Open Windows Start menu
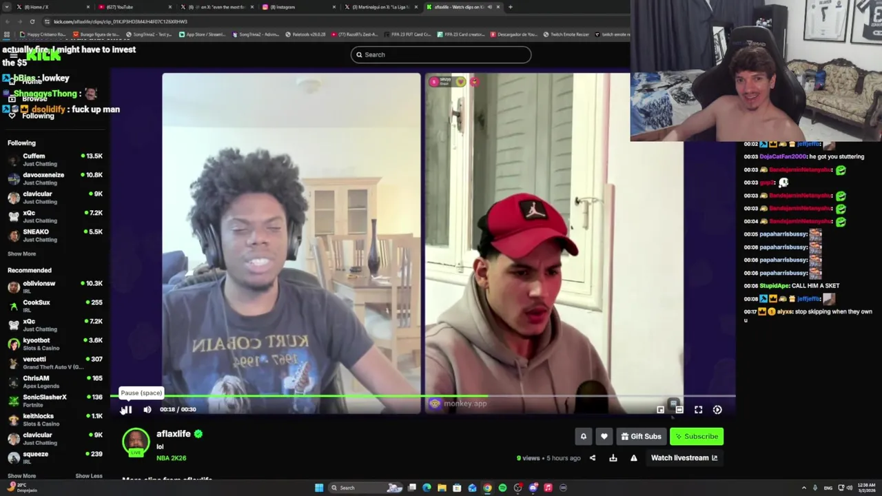Image resolution: width=882 pixels, height=496 pixels. [x=319, y=488]
